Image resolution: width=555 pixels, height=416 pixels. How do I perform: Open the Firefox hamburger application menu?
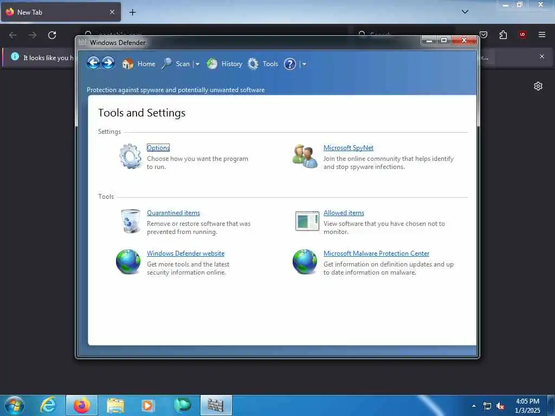tap(541, 35)
